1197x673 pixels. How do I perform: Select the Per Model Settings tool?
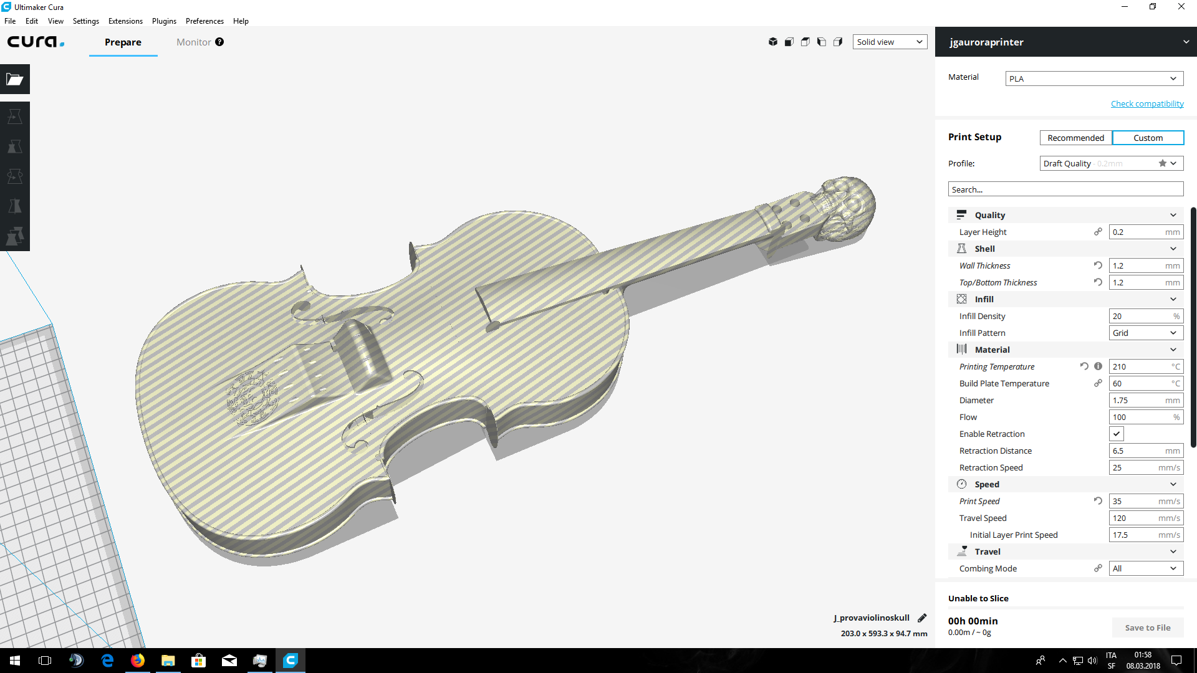coord(15,236)
